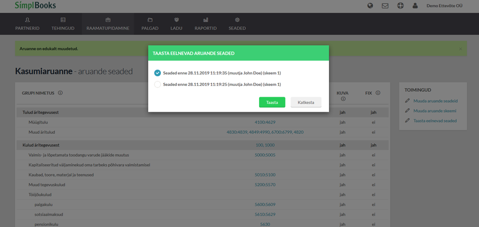The image size is (479, 227).
Task: Click account range 4100:4629
Action: coord(265,123)
